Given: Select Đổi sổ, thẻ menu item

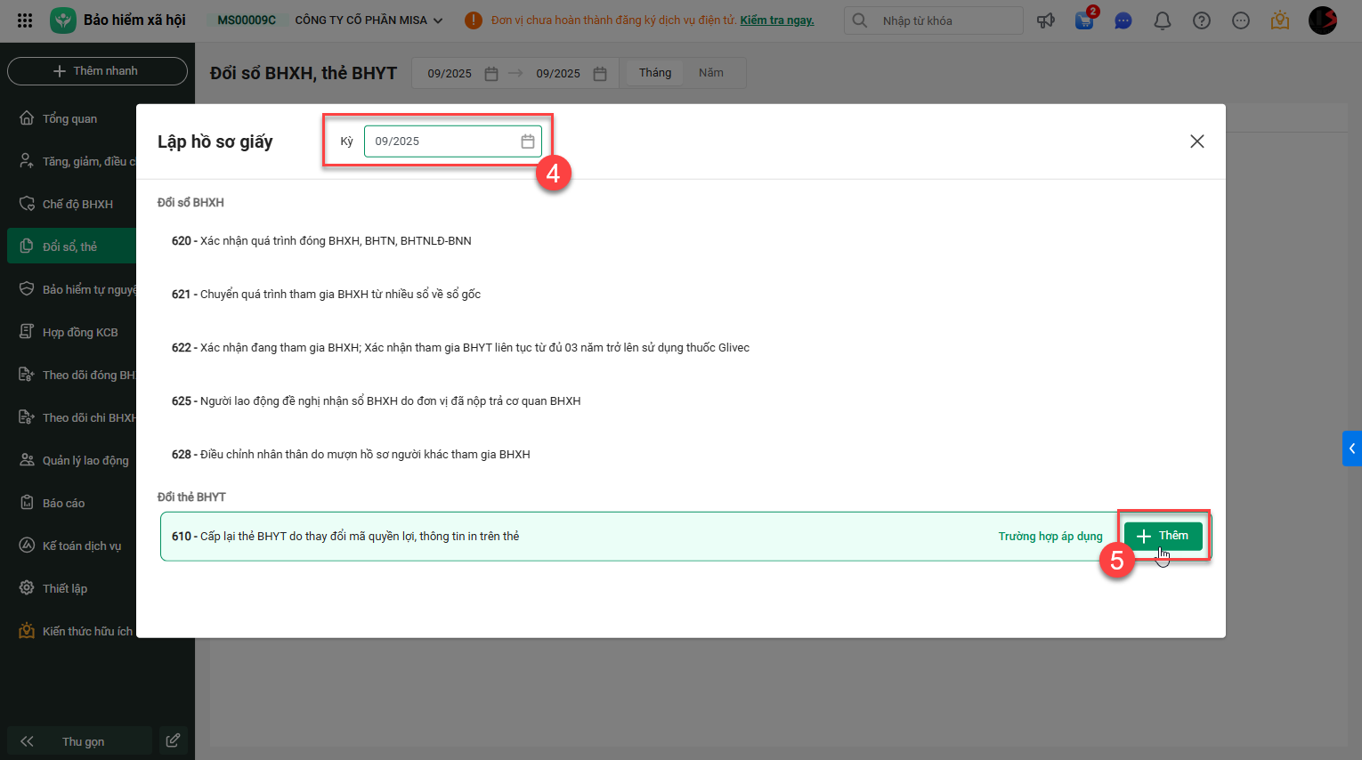Looking at the screenshot, I should click(71, 247).
